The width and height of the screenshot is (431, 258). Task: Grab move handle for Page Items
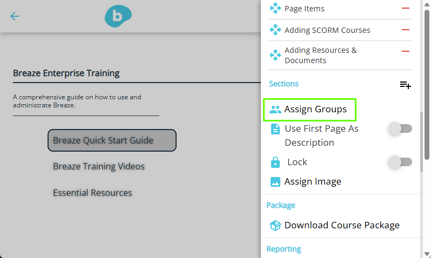pos(275,8)
